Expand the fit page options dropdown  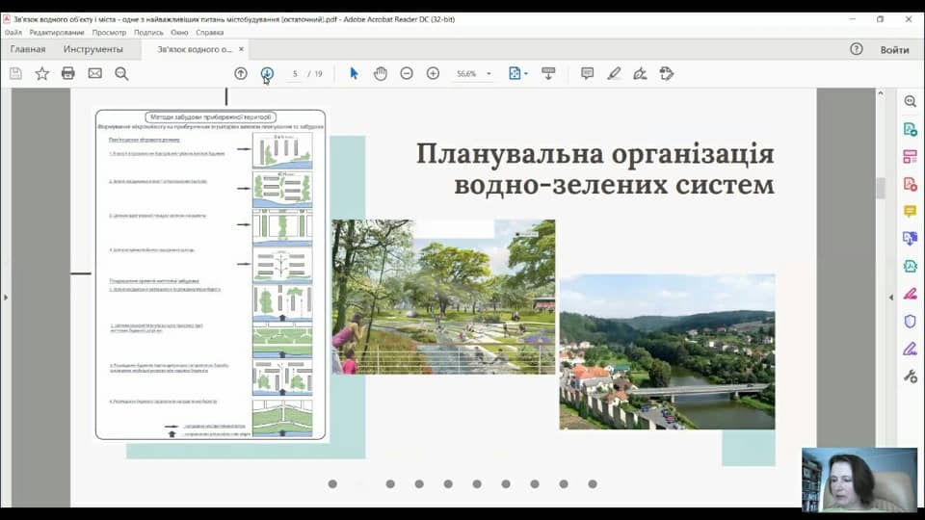[526, 74]
